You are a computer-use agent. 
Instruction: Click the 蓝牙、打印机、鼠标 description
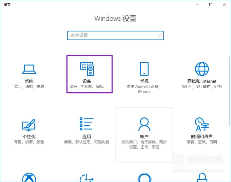click(x=87, y=87)
